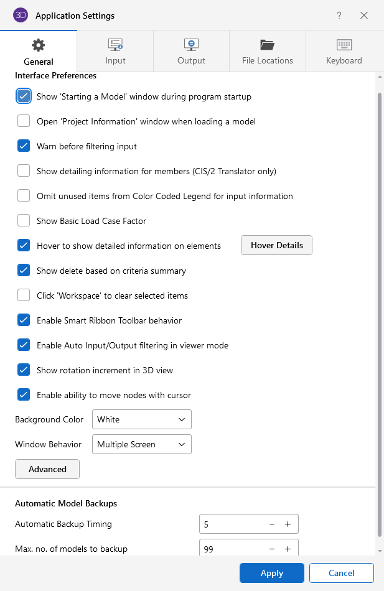Click the vertical scrollbar in settings panel
Screen dimensions: 384x591
380,311
